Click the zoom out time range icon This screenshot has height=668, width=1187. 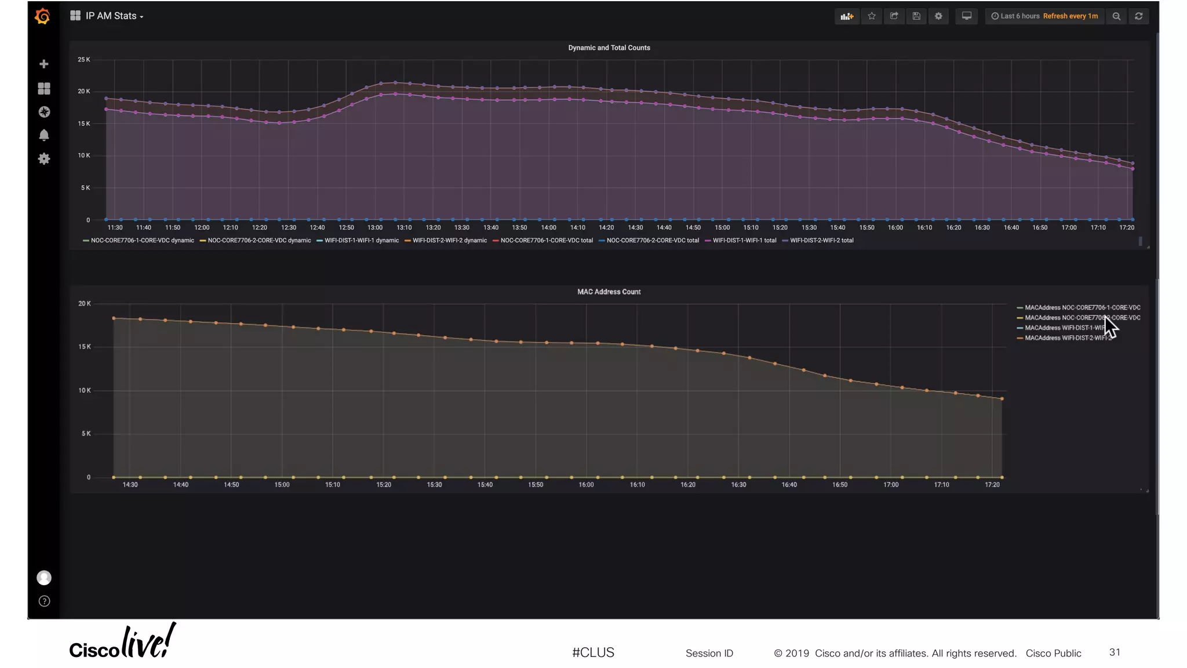1116,16
